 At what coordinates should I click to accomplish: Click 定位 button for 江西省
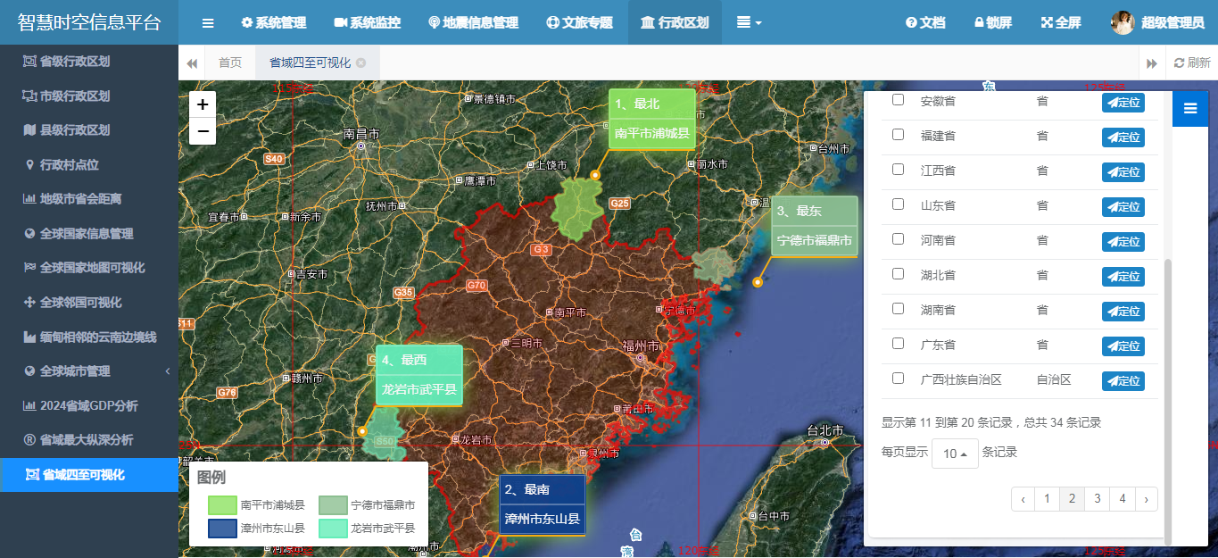point(1123,172)
